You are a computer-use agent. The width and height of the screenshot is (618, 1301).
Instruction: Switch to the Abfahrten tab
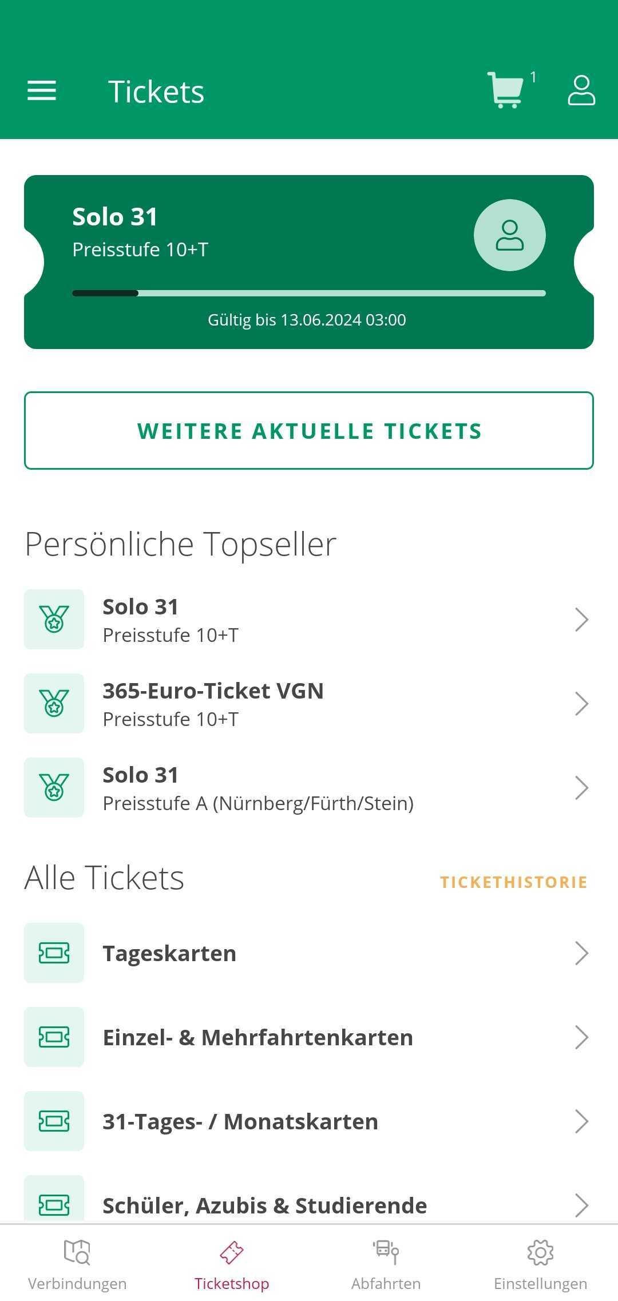click(386, 1266)
